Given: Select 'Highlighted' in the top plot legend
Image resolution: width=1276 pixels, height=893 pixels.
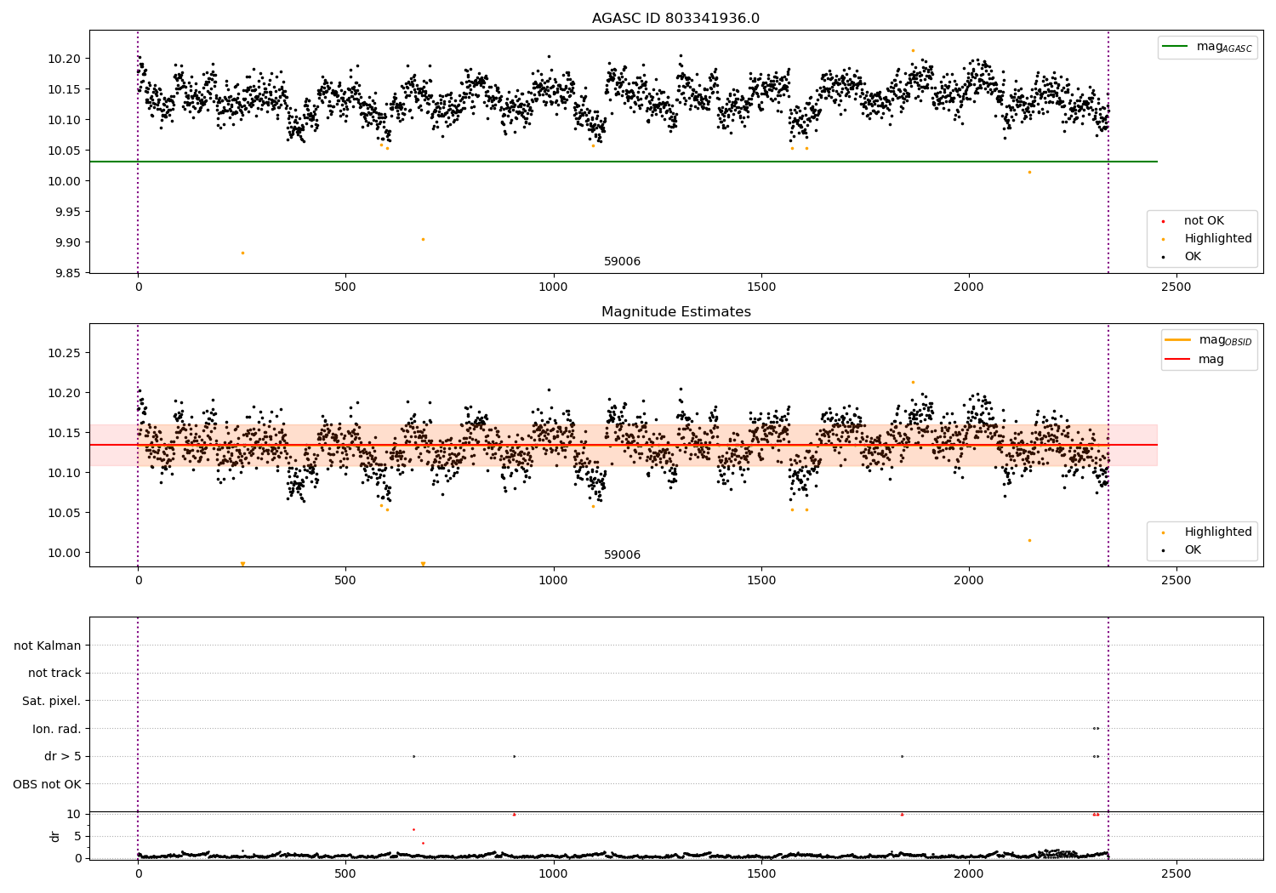Looking at the screenshot, I should pyautogui.click(x=1218, y=239).
